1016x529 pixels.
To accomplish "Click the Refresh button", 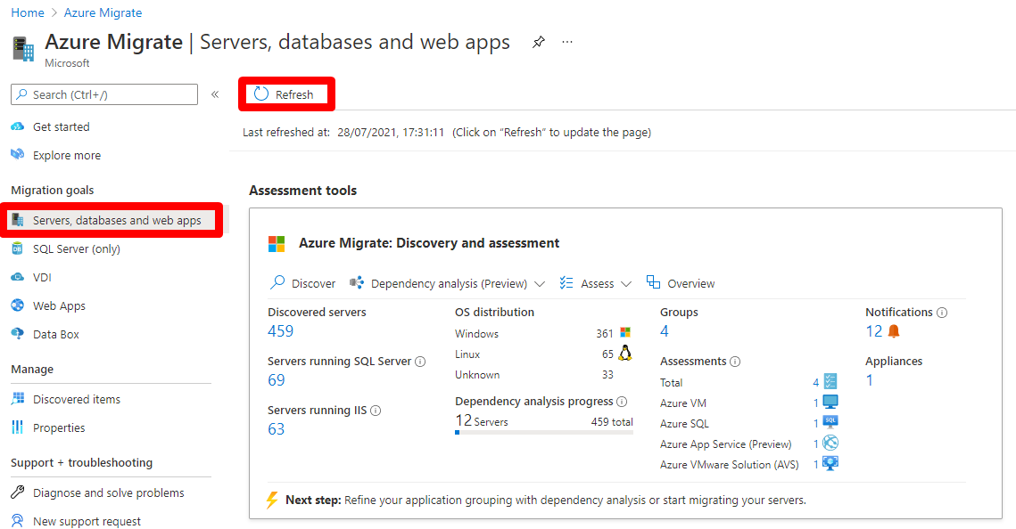I will tap(286, 94).
